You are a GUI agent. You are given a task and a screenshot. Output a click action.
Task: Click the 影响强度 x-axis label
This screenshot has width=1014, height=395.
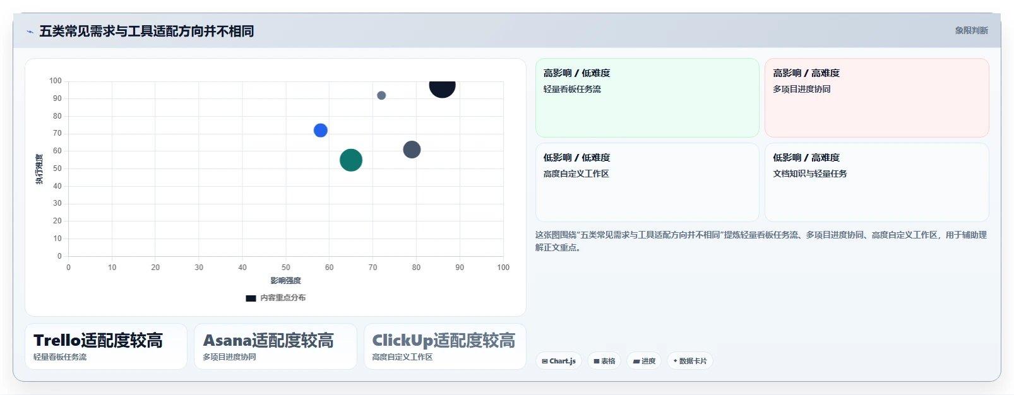[x=285, y=281]
